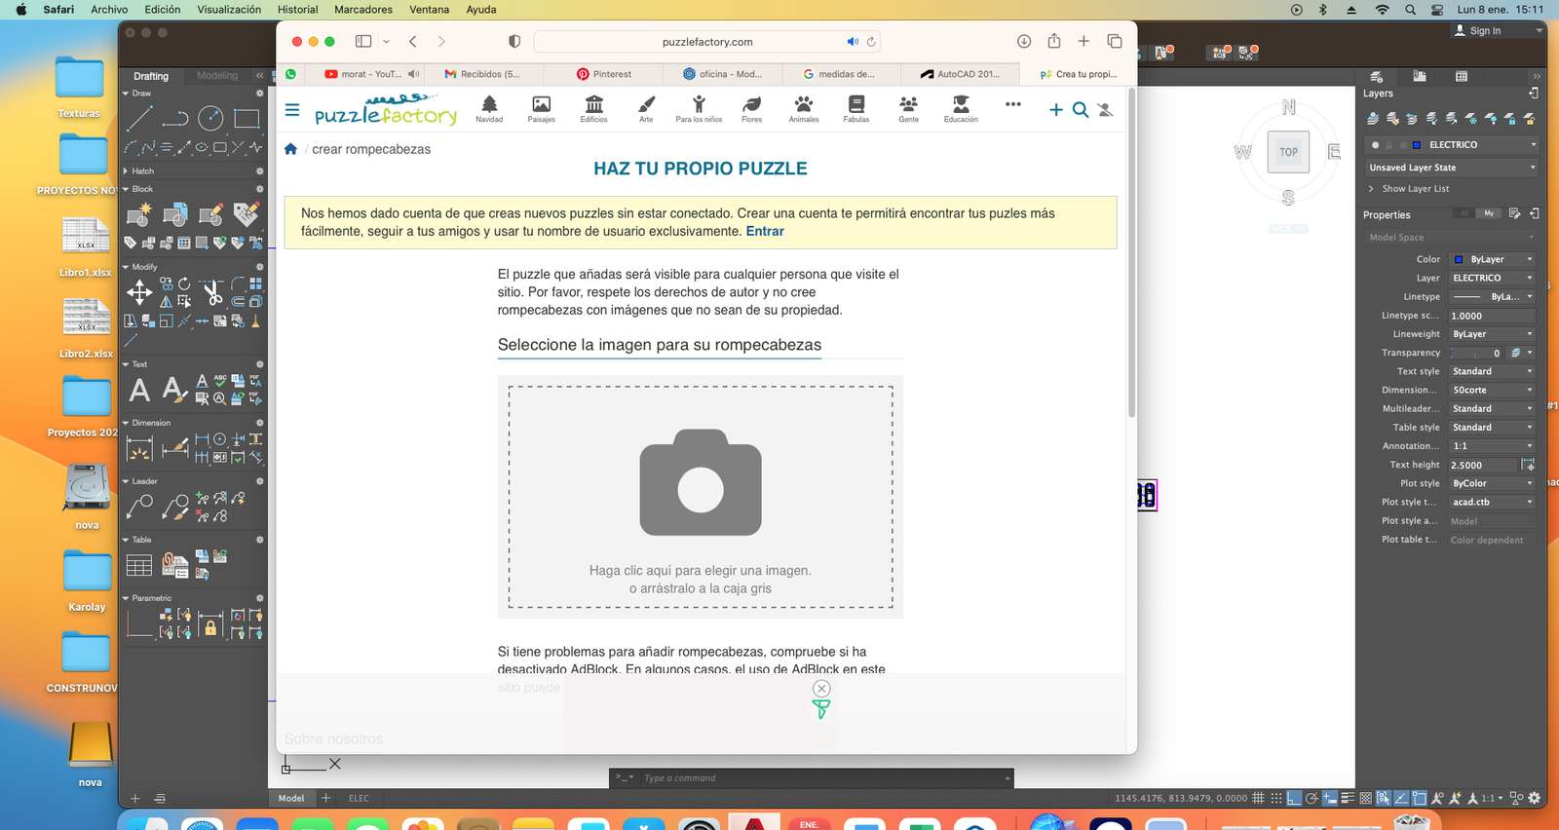Click the Entrar link in the notice
1559x830 pixels.
(x=765, y=231)
